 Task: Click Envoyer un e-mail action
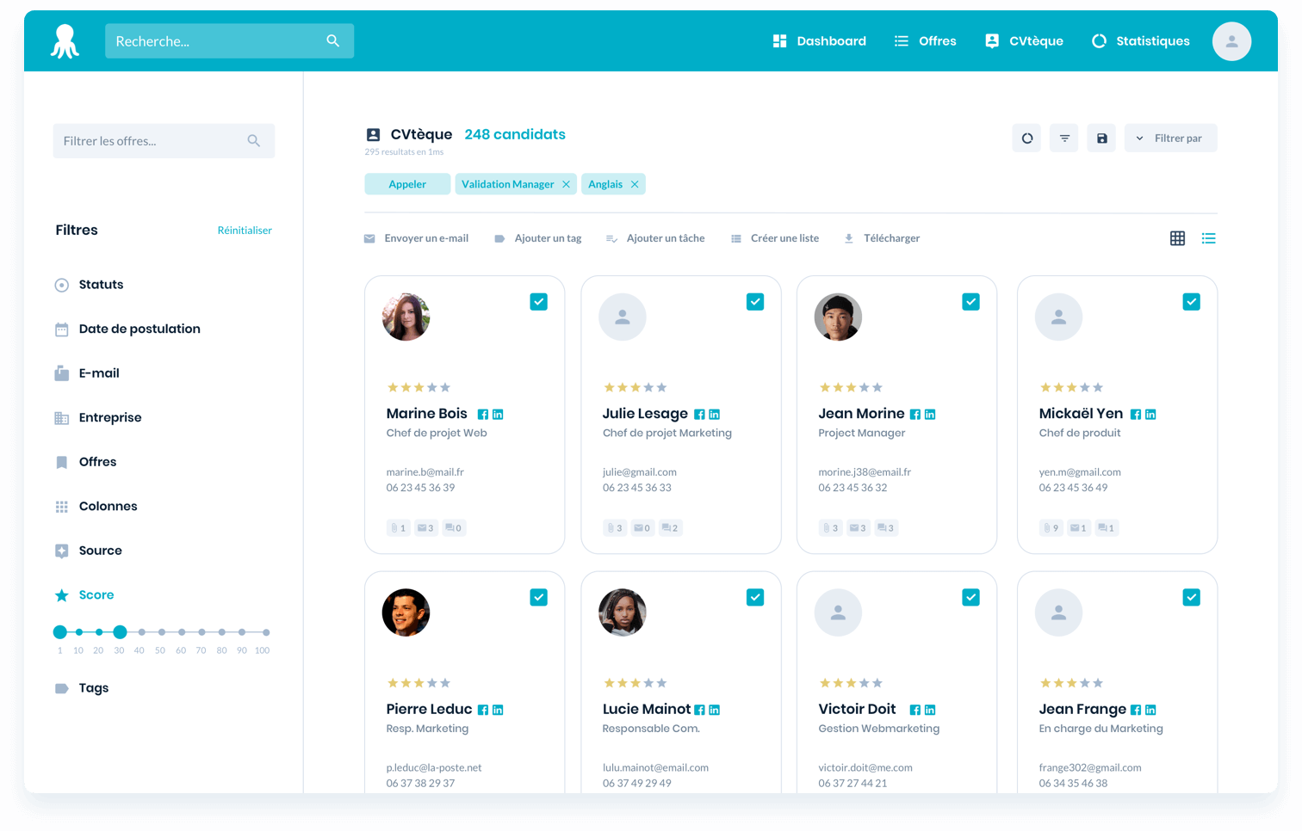(x=417, y=238)
